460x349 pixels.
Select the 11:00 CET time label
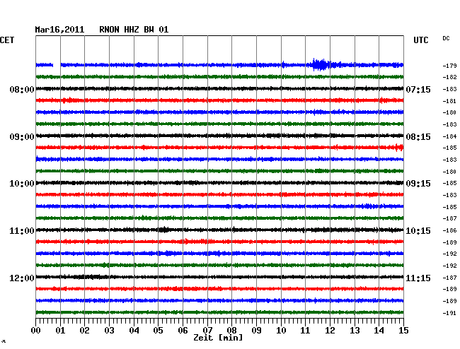click(22, 231)
